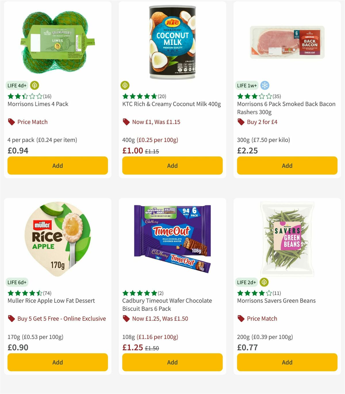
Task: Select the organic icon under KTC Coconut Milk
Action: 124,85
